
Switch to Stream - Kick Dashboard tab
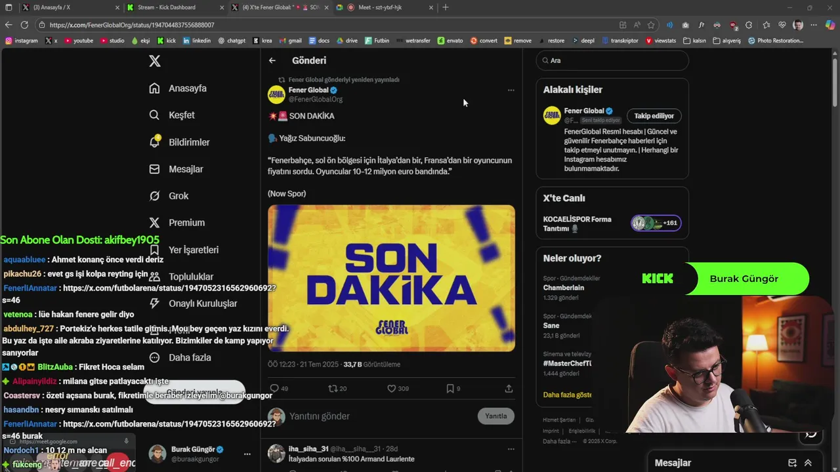[x=174, y=7]
